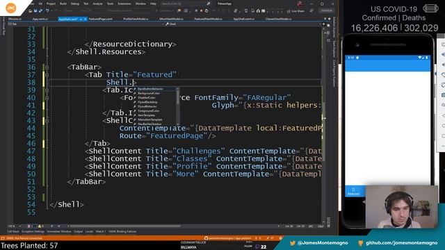The height and width of the screenshot is (250, 445).
Task: Click the Live Share button
Action: [296, 11]
